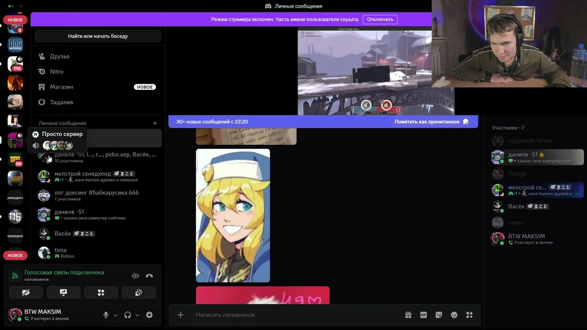The width and height of the screenshot is (587, 330).
Task: Mute the microphone
Action: [x=106, y=315]
